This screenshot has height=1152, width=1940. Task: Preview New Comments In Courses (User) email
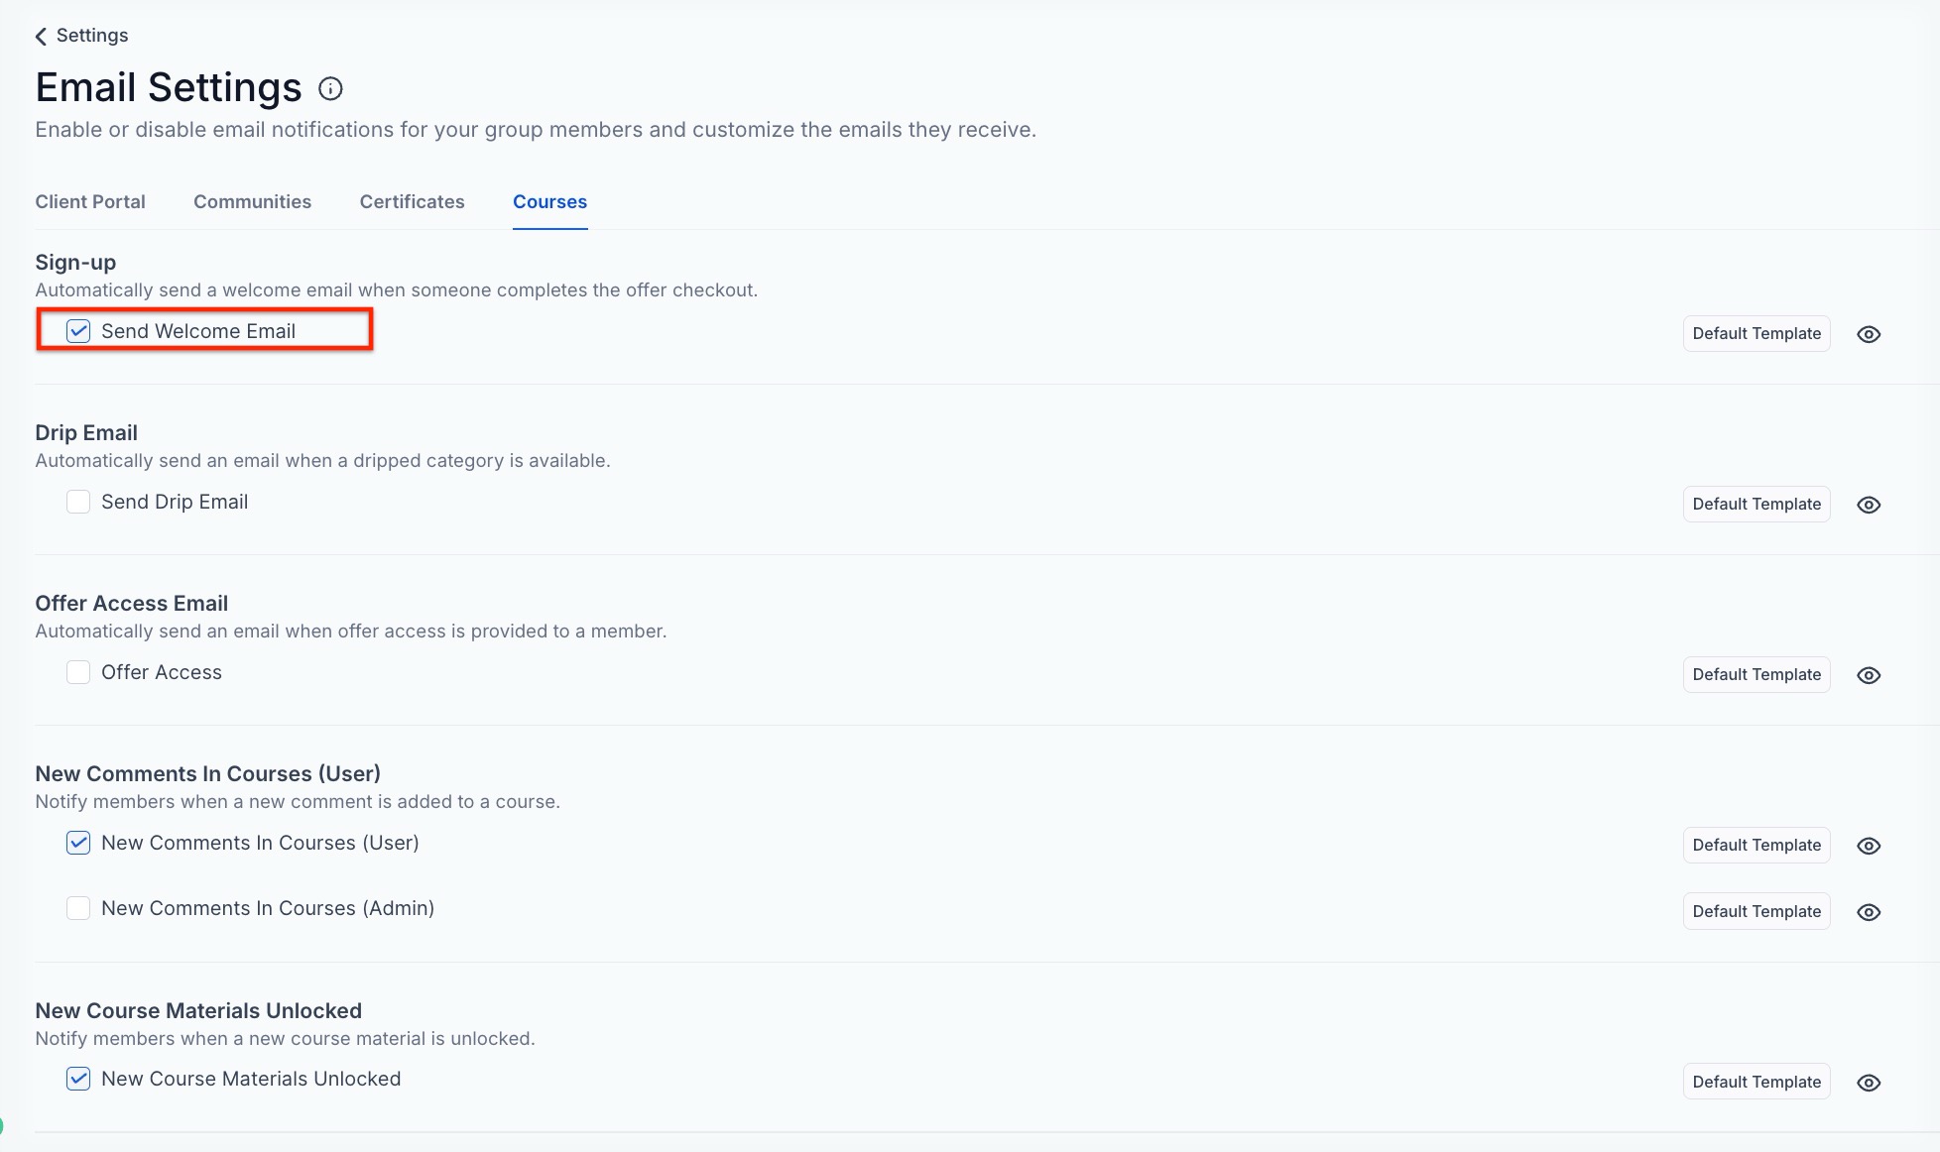[1869, 846]
